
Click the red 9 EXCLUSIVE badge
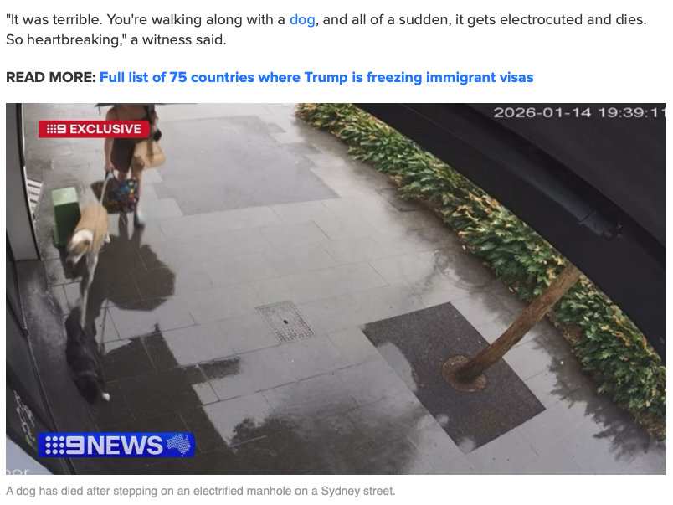click(x=94, y=129)
